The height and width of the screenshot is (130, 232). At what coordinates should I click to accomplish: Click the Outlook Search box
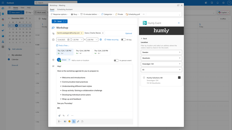pos(56,3)
